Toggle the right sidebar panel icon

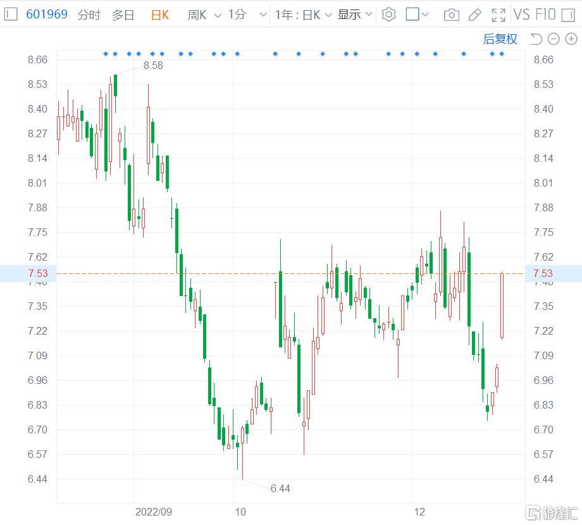568,15
